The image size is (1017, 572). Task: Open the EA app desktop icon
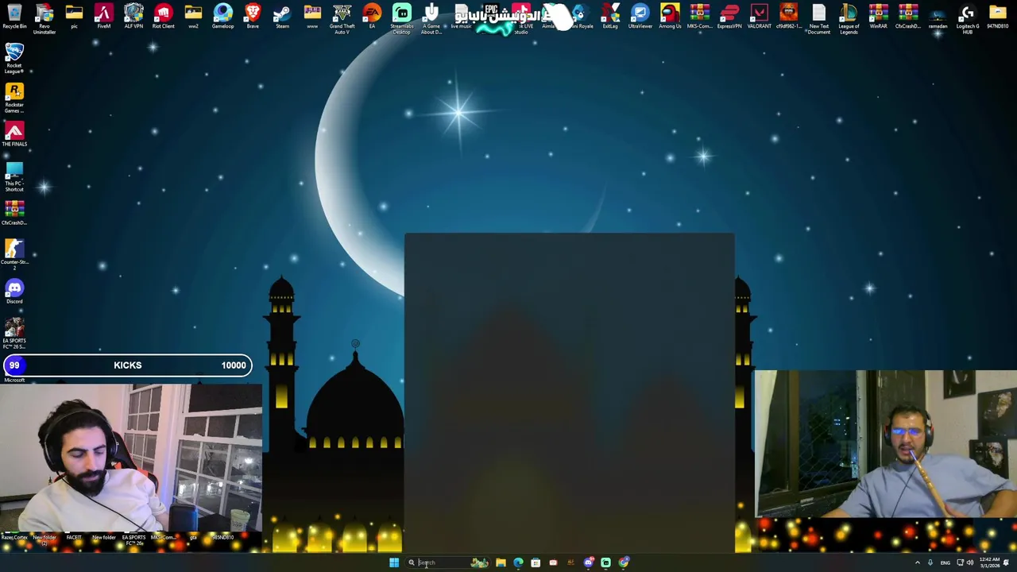coord(372,17)
